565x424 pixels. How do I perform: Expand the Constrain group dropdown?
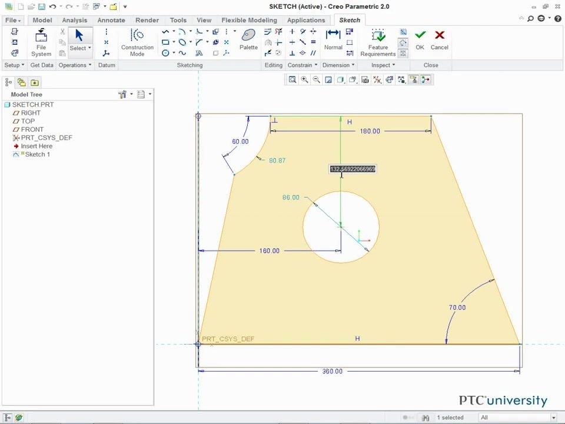pyautogui.click(x=303, y=65)
